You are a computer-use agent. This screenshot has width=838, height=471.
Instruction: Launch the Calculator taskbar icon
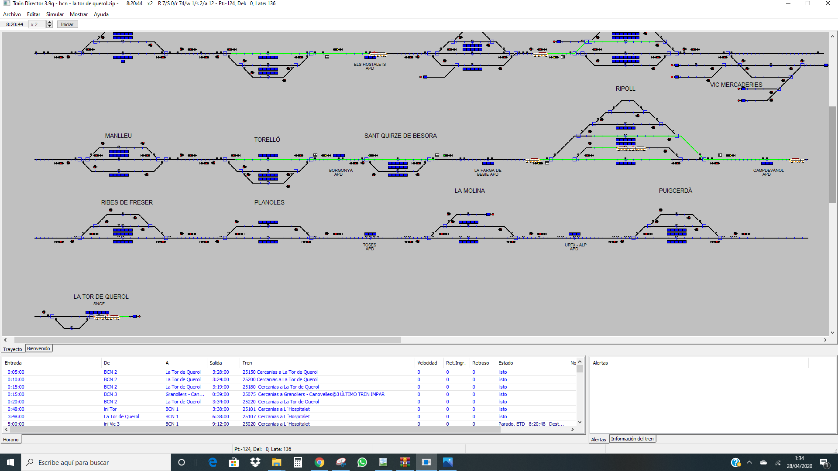(298, 462)
